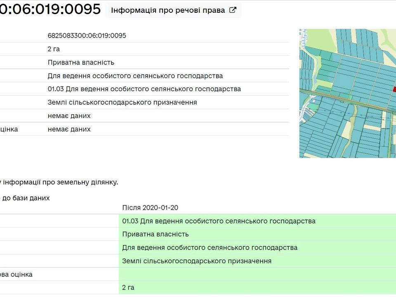Click the 2 га area value in the top table

pos(54,49)
